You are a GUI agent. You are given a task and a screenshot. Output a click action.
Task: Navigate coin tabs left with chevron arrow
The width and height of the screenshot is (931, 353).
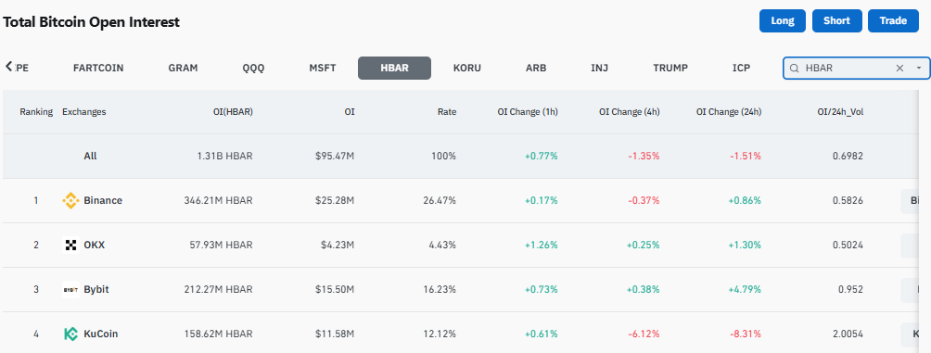[9, 67]
